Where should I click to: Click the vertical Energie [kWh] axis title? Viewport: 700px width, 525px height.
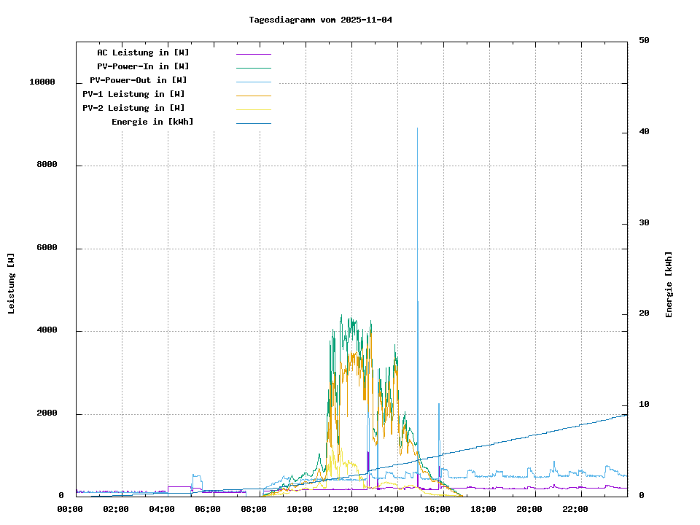pyautogui.click(x=669, y=284)
